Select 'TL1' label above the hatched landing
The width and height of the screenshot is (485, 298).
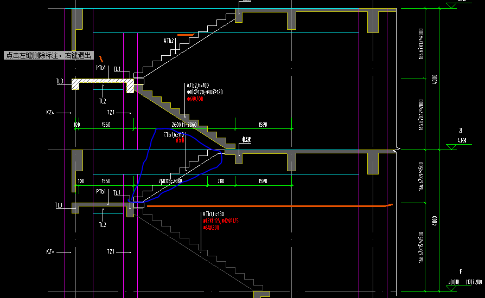pyautogui.click(x=117, y=69)
